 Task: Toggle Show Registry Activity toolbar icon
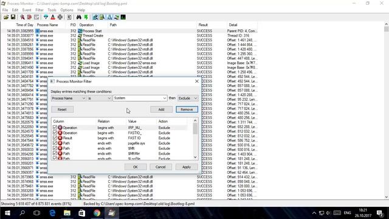click(95, 17)
